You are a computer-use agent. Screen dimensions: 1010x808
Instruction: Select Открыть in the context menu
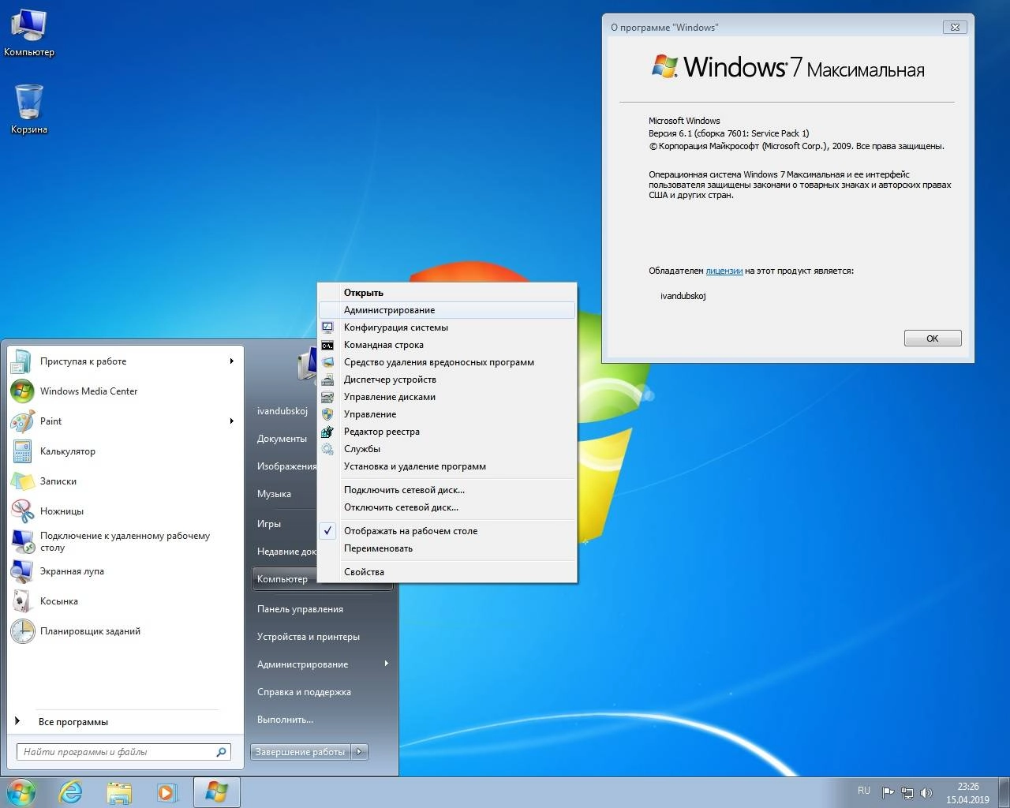click(447, 293)
